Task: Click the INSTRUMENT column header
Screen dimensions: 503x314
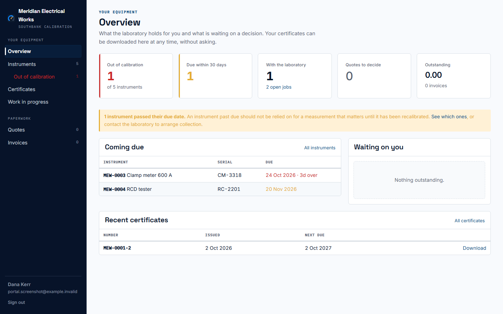Action: (116, 162)
